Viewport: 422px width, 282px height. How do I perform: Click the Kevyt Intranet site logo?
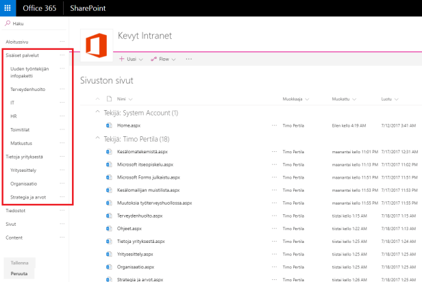[95, 45]
